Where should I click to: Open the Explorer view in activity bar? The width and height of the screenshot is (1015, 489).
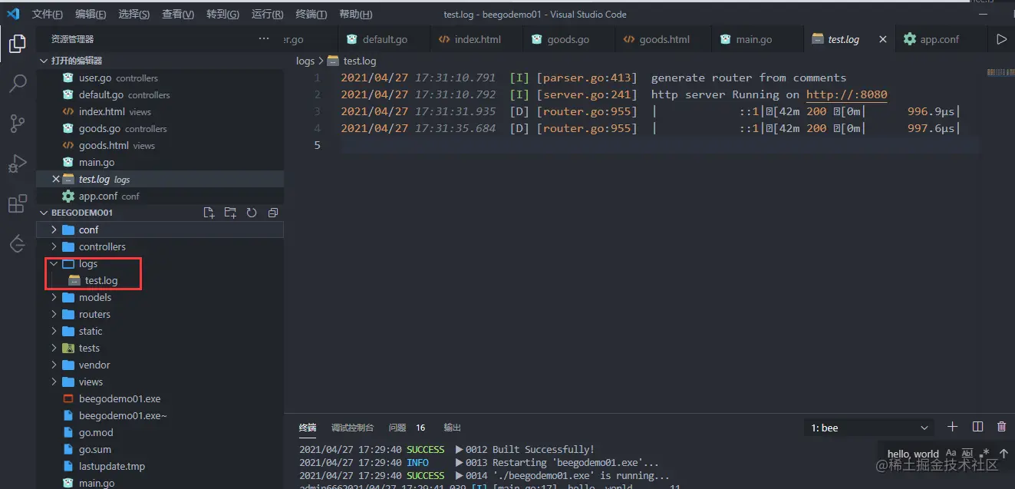tap(18, 43)
